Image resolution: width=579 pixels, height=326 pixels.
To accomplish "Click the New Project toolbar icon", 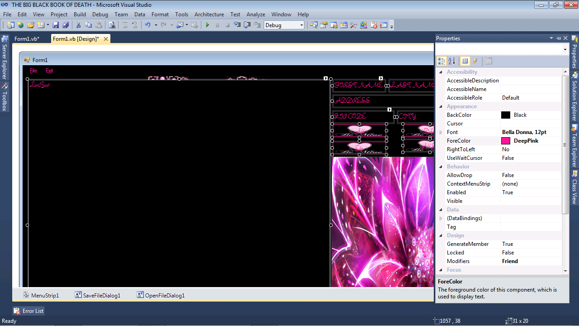I will [10, 25].
